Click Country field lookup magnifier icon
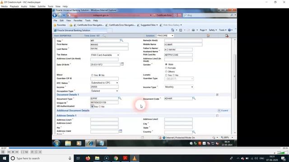Screen dimensions: 289x162 194,132
